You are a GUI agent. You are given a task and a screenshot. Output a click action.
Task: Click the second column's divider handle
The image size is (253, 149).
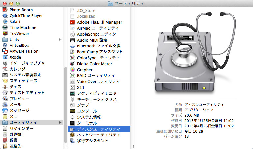(x=133, y=146)
